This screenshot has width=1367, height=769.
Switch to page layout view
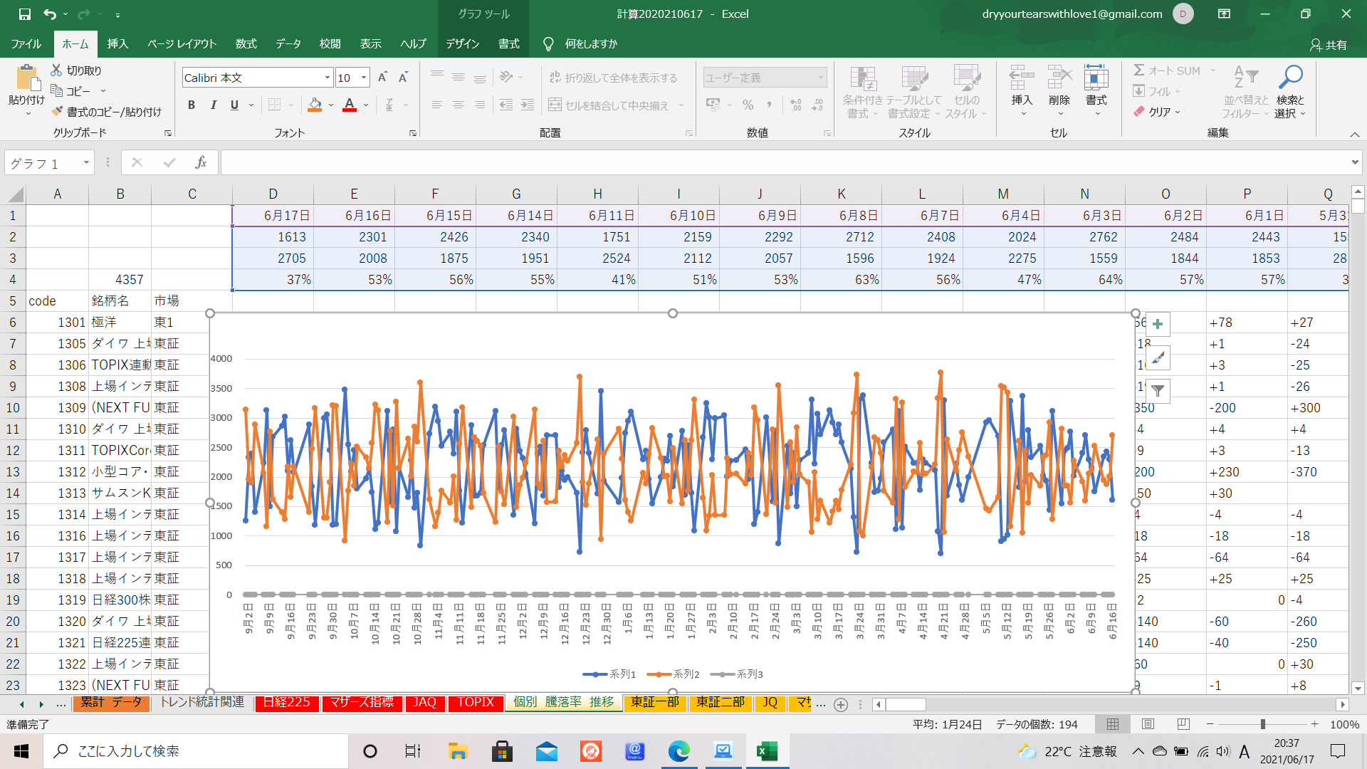pos(1148,724)
